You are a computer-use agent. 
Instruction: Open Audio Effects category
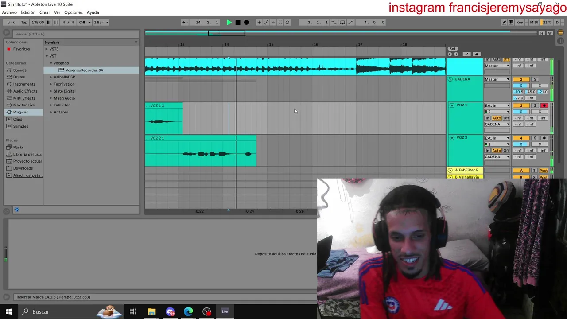coord(25,91)
